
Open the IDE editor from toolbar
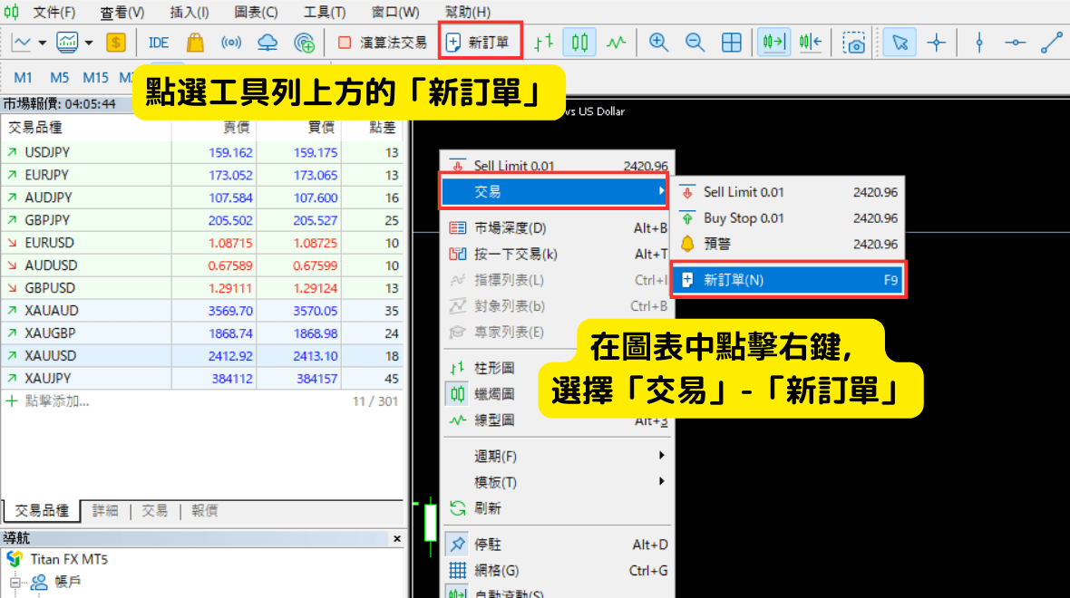pos(159,43)
